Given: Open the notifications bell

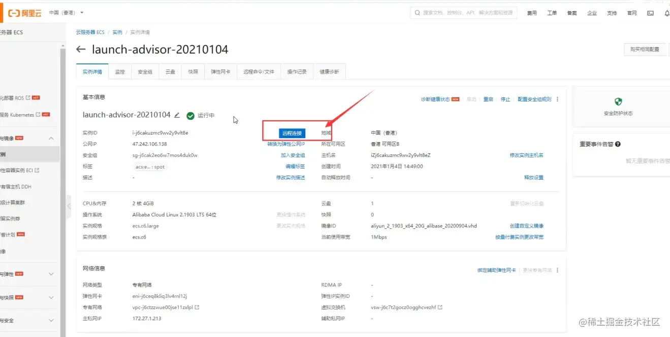Looking at the screenshot, I should (x=666, y=13).
